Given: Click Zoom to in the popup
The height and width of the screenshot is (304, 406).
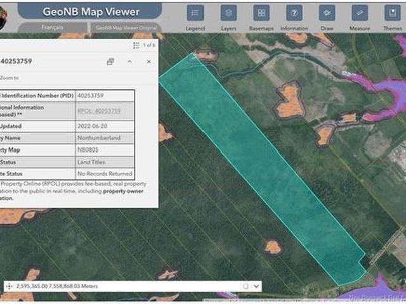Looking at the screenshot, I should click(10, 76).
